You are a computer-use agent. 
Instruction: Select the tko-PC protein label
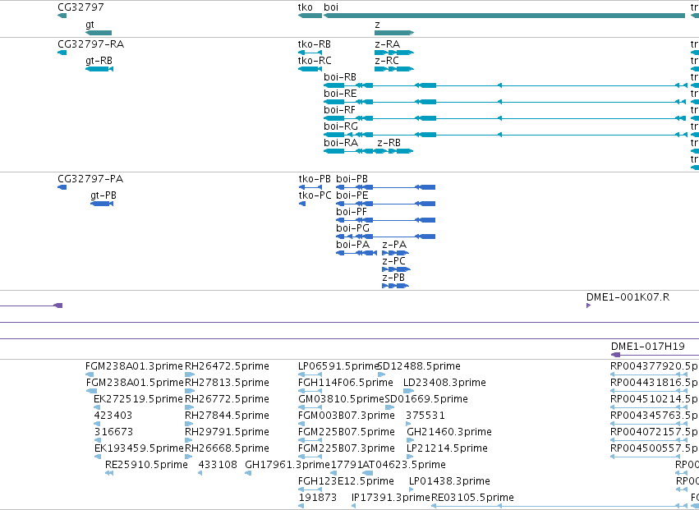pyautogui.click(x=315, y=195)
